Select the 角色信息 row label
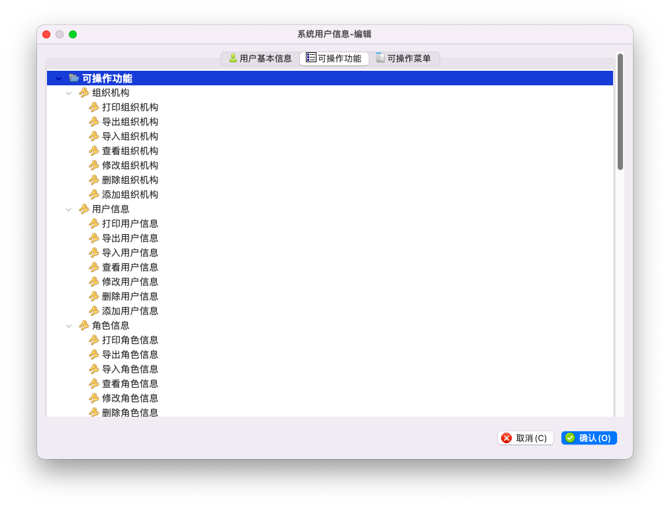Viewport: 670px width, 508px height. point(111,325)
